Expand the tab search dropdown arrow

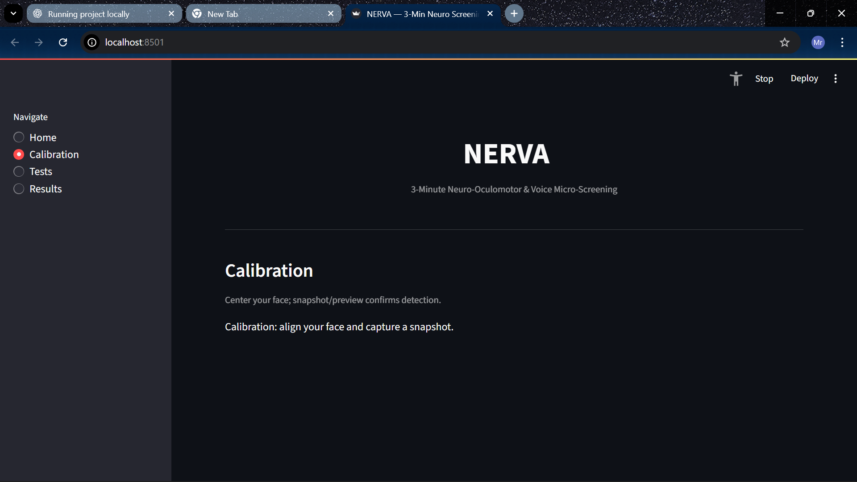13,14
